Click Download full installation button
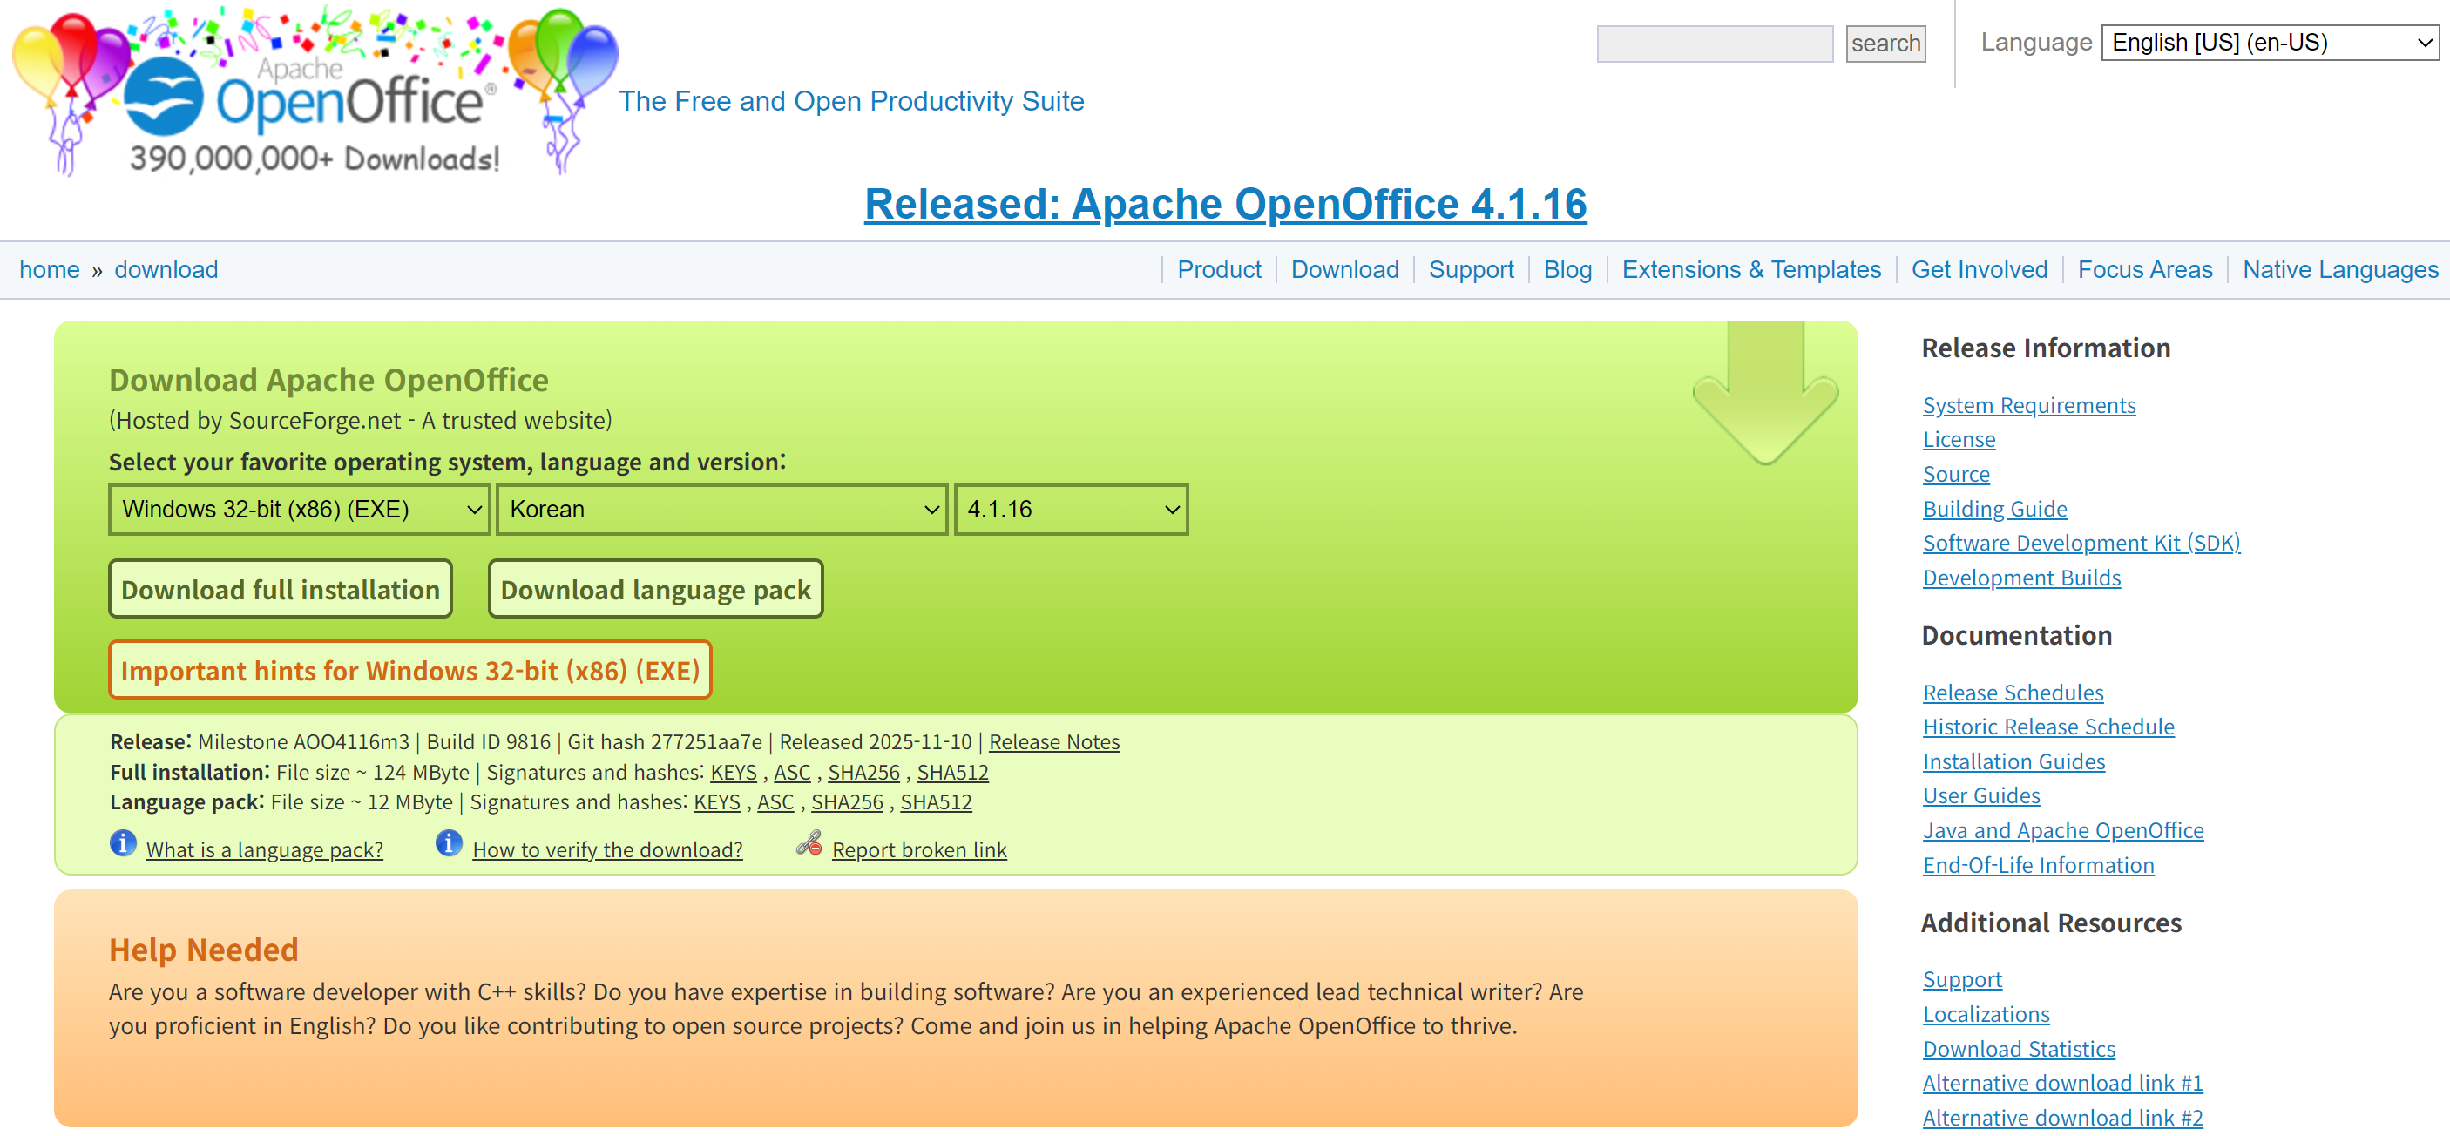The height and width of the screenshot is (1136, 2450). pyautogui.click(x=281, y=590)
